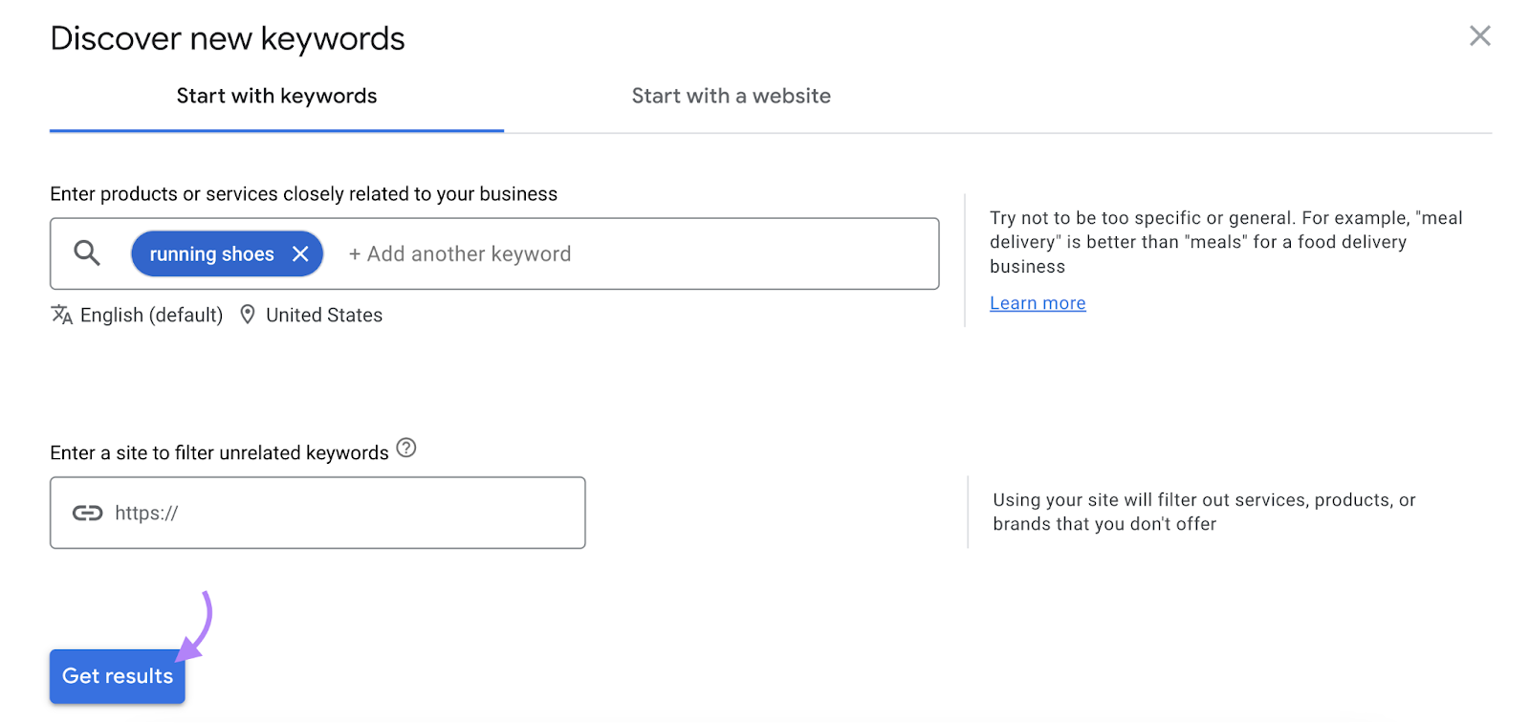The width and height of the screenshot is (1530, 724).
Task: Remove the running shoes keyword chip
Action: point(300,254)
